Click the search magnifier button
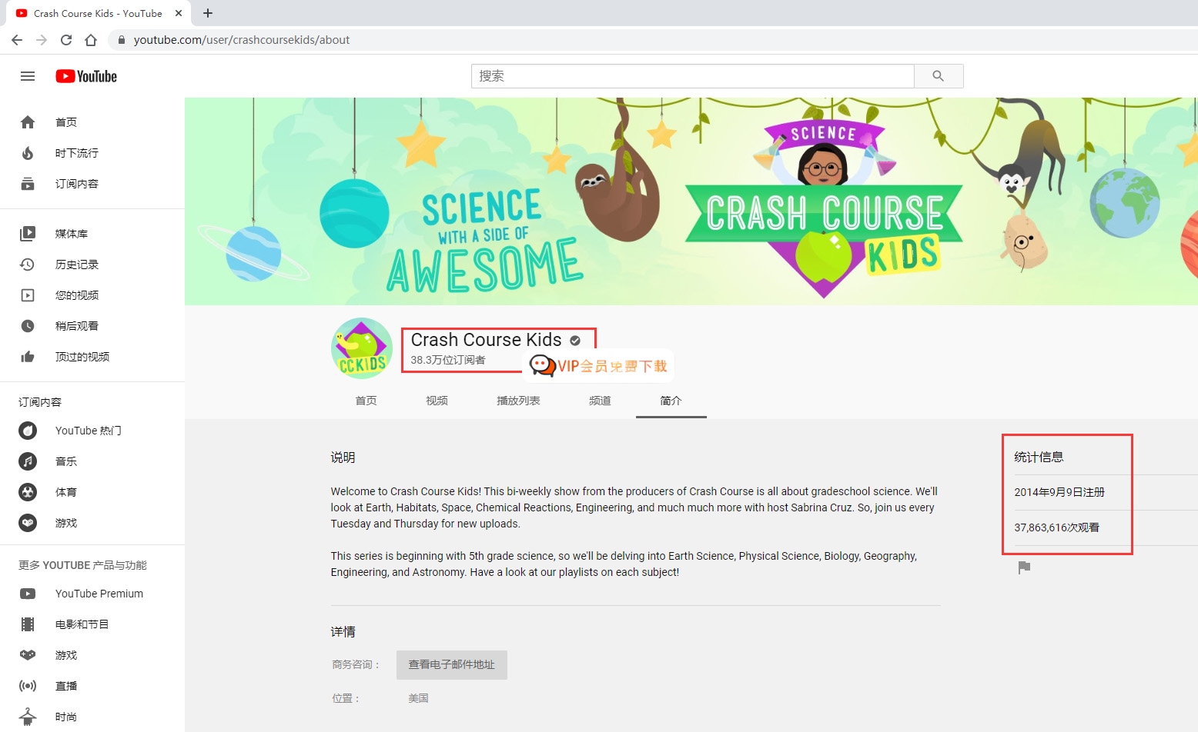 (938, 76)
